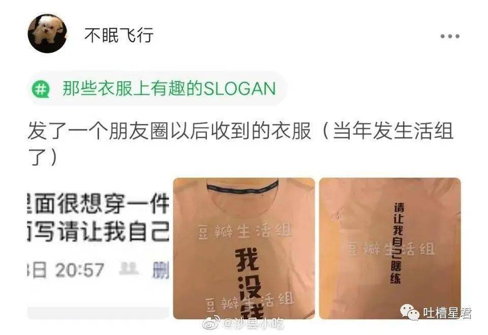Open username 不眠飞行 profile
The height and width of the screenshot is (335, 488).
(118, 35)
